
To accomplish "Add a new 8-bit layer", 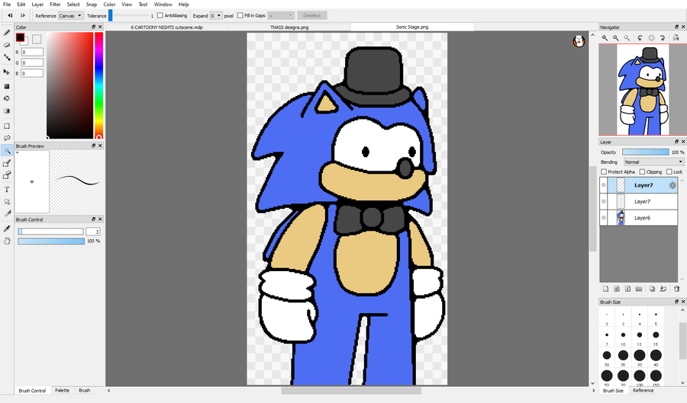I will click(x=617, y=289).
